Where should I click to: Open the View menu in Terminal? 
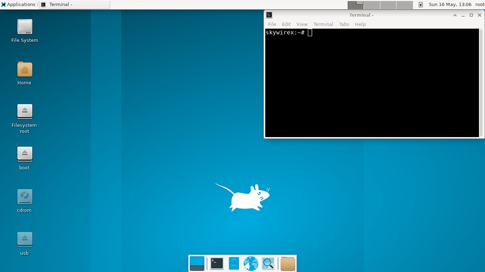pyautogui.click(x=302, y=24)
